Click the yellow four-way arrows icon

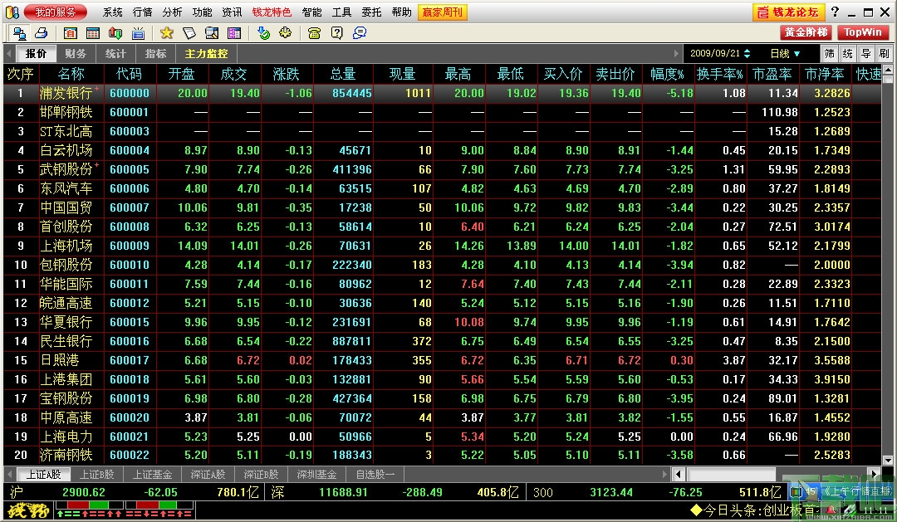(x=285, y=33)
